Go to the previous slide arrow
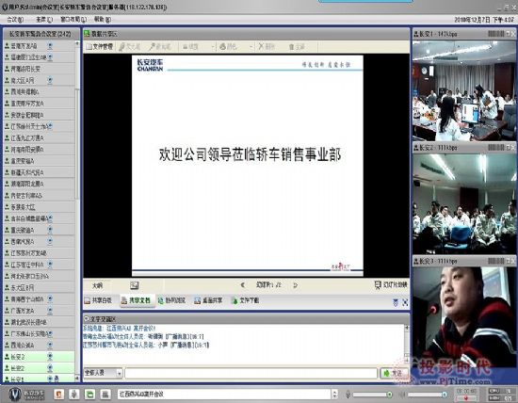The height and width of the screenshot is (403, 518). click(242, 285)
